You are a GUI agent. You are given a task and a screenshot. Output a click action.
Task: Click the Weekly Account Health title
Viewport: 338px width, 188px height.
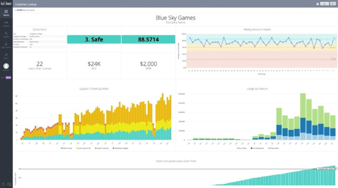(x=257, y=29)
